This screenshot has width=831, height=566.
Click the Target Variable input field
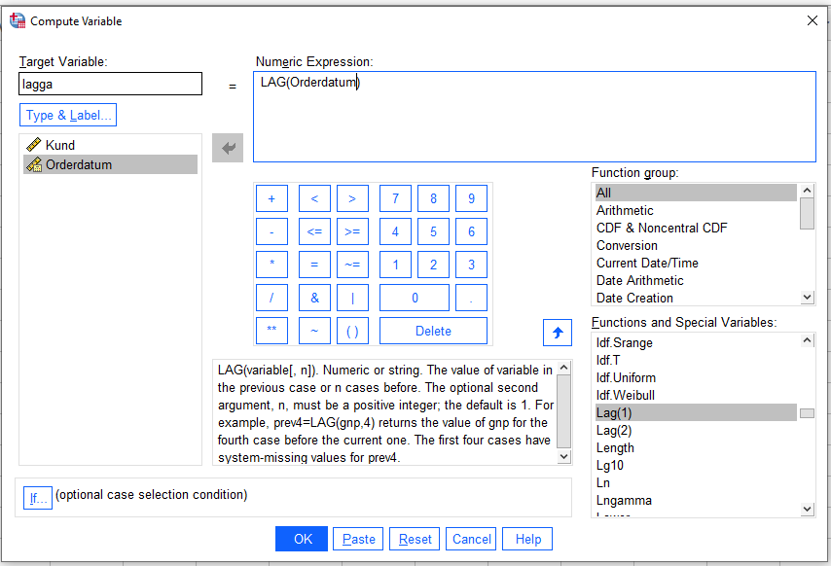point(110,84)
